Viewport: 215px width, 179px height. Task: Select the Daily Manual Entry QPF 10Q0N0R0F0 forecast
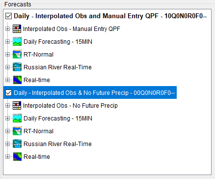pyautogui.click(x=110, y=16)
